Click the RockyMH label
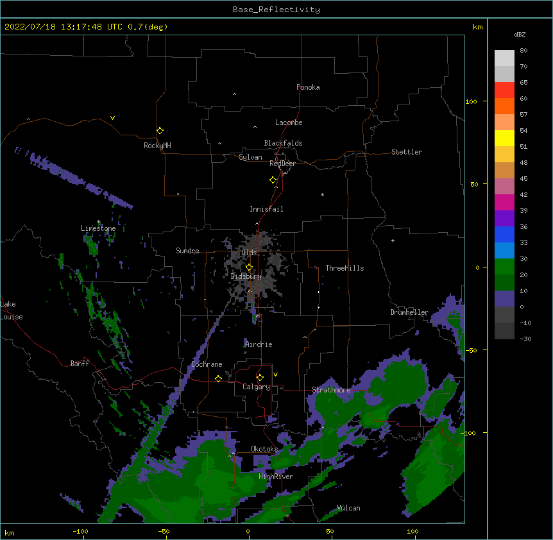Viewport: 553px width, 540px height. [x=157, y=146]
